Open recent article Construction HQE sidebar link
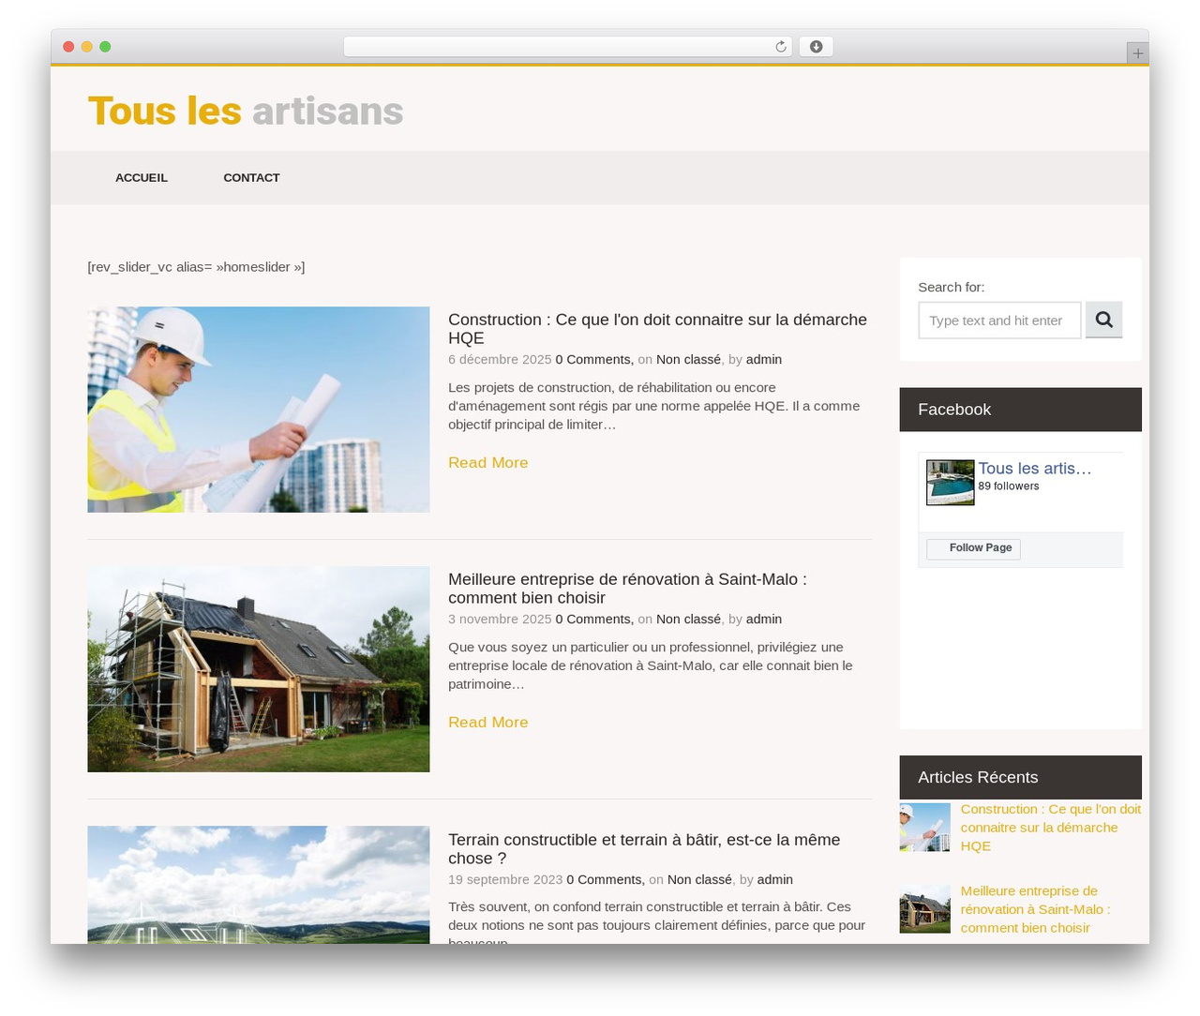Image resolution: width=1200 pixels, height=1016 pixels. (x=1051, y=828)
